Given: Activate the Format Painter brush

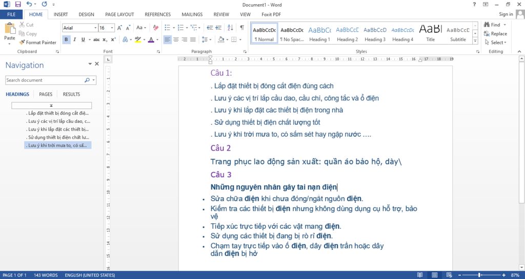Looking at the screenshot, I should (x=37, y=42).
